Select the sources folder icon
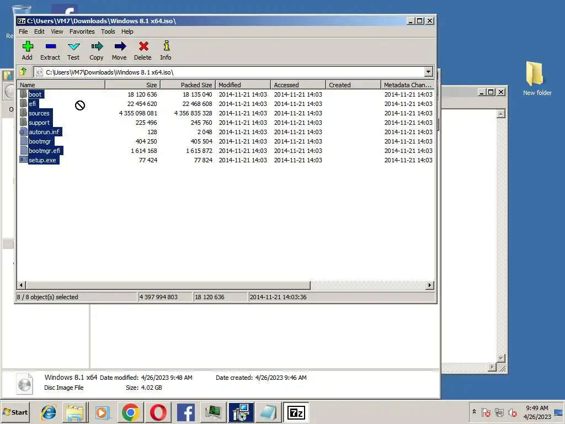This screenshot has width=565, height=424. pos(23,113)
